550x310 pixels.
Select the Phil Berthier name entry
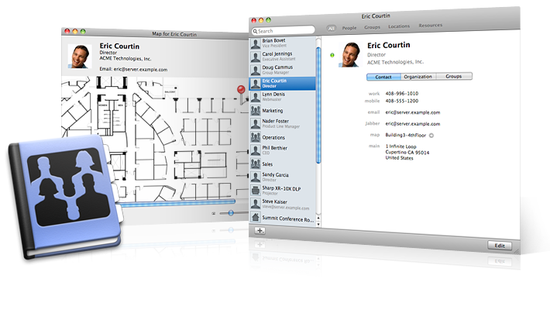click(275, 148)
